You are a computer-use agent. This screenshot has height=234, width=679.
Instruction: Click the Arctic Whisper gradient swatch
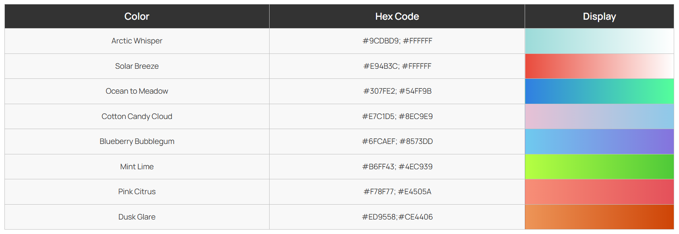pyautogui.click(x=599, y=41)
